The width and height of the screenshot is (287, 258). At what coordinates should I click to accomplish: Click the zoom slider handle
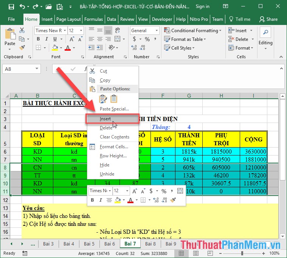click(242, 253)
